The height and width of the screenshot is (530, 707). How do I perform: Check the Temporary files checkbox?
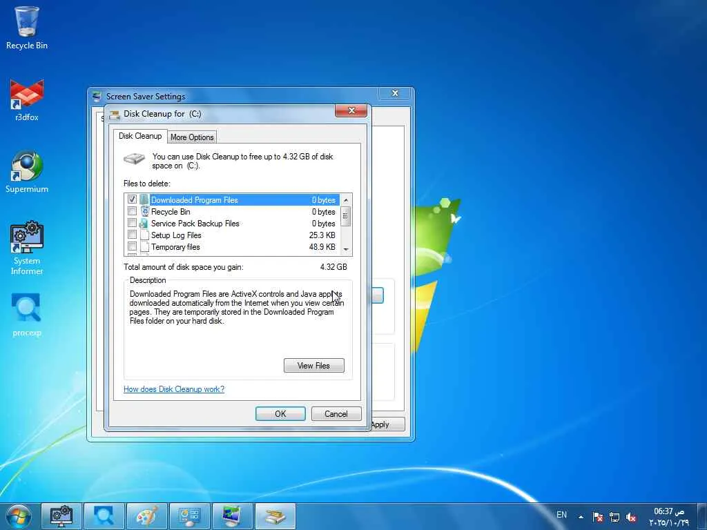point(132,246)
